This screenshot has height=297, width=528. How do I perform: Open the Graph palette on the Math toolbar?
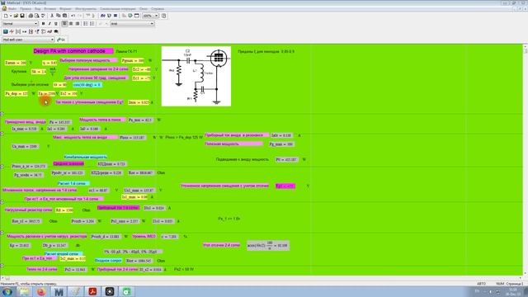coord(12,31)
